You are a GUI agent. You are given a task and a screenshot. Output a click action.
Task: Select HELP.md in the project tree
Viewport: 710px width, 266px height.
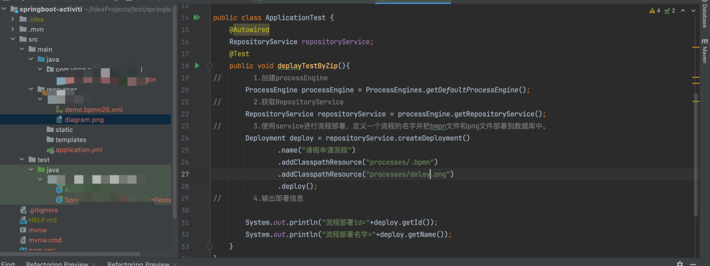pos(41,220)
